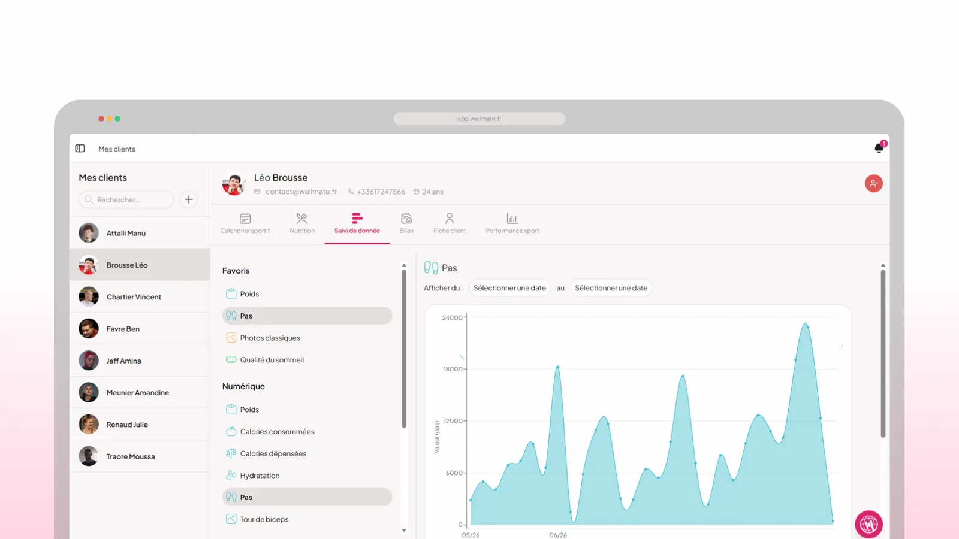Open Poids under Numérique

(x=307, y=410)
